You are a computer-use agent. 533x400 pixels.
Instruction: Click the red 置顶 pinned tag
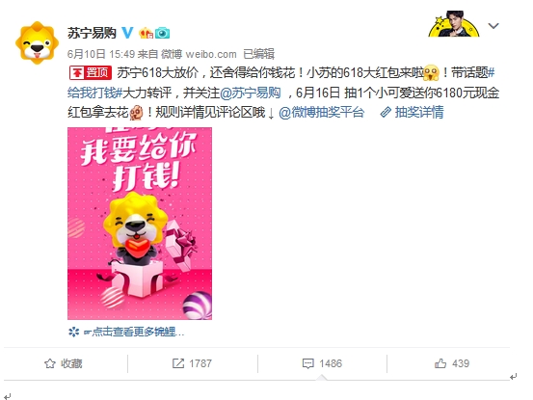click(91, 72)
